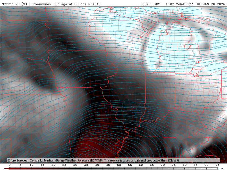The width and height of the screenshot is (227, 170).
Task: Select the "10" label on the RH scale
Action: [x=31, y=165]
